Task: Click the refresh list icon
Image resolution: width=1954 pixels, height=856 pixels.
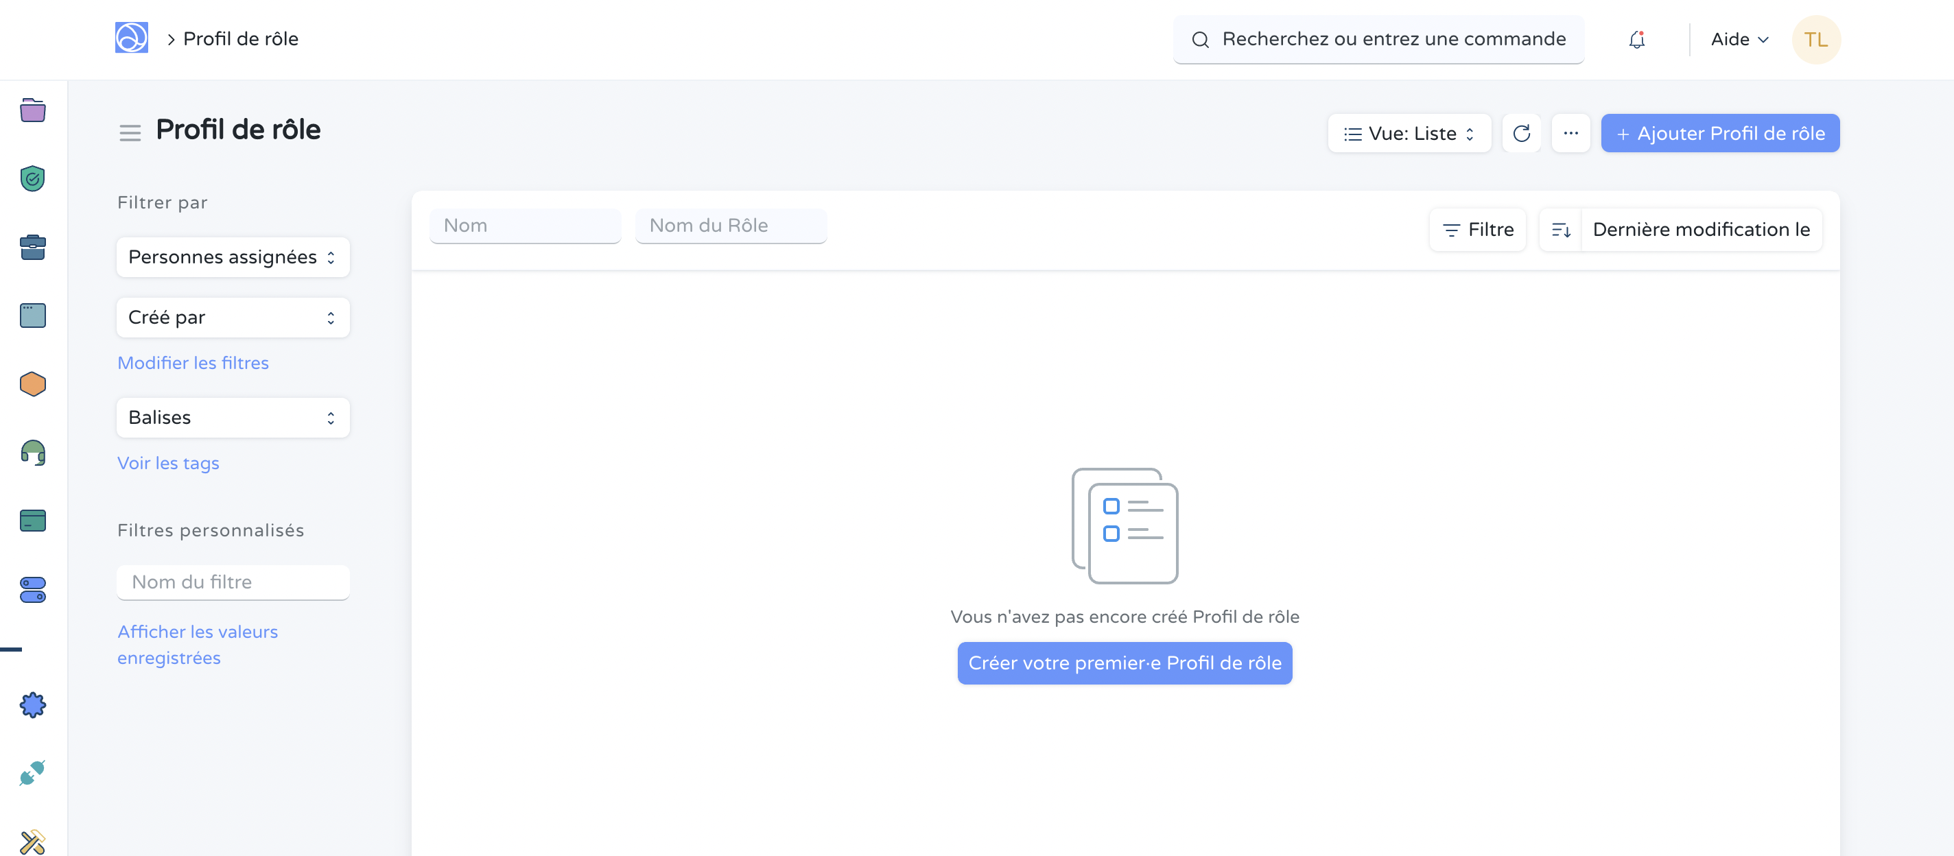Action: 1521,134
